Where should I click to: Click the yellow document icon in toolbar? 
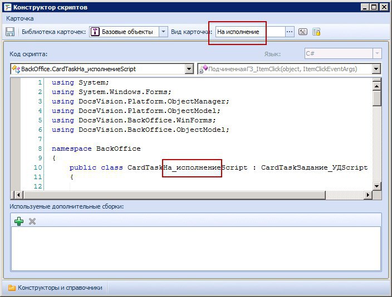(x=316, y=32)
